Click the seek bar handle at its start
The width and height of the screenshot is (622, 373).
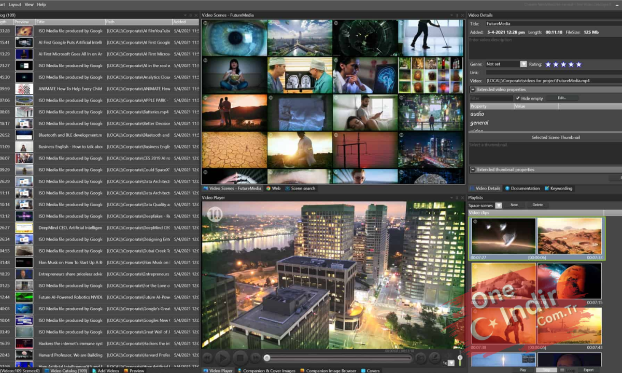pos(267,357)
